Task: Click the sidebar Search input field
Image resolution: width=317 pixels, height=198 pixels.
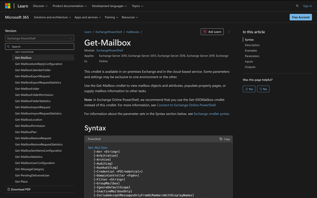Action: click(x=40, y=46)
